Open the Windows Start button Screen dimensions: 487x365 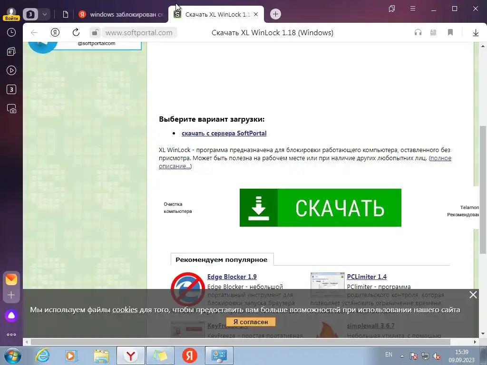click(13, 355)
